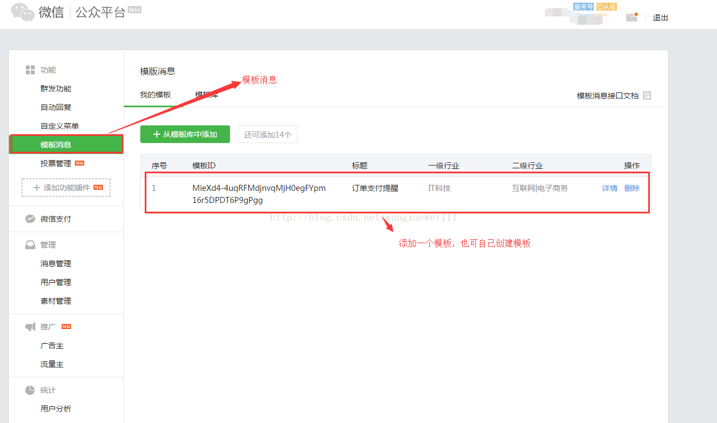The height and width of the screenshot is (423, 717).
Task: Open 消息管理 in the sidebar
Action: click(x=56, y=263)
